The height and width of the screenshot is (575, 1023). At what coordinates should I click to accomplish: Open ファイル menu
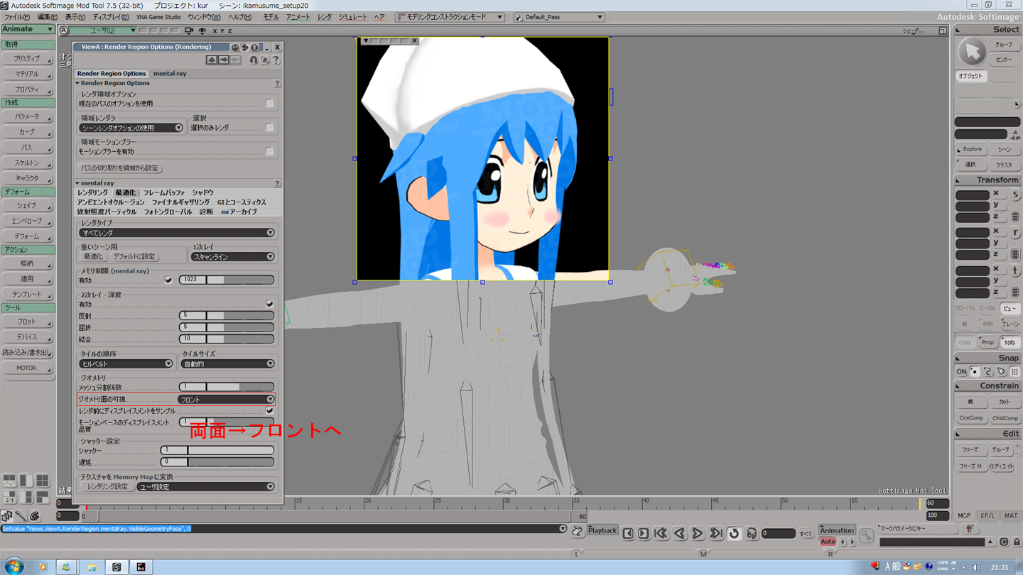(17, 17)
